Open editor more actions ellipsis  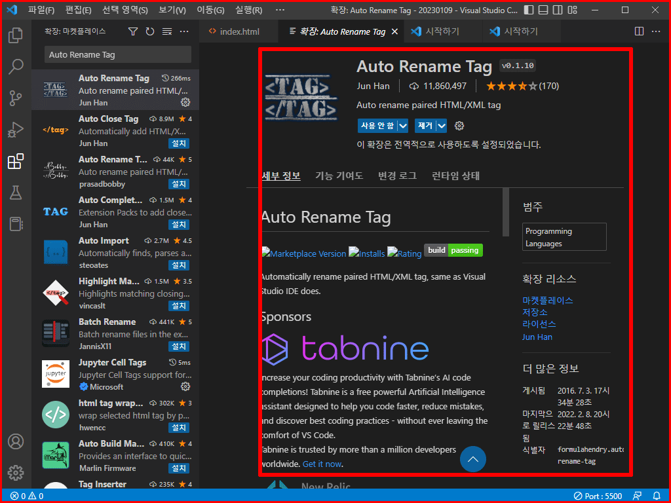point(655,31)
